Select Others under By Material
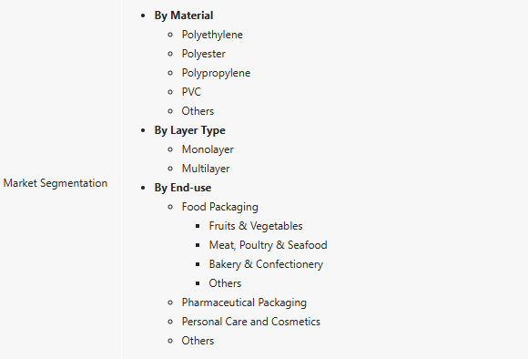Image resolution: width=528 pixels, height=359 pixels. pos(198,111)
